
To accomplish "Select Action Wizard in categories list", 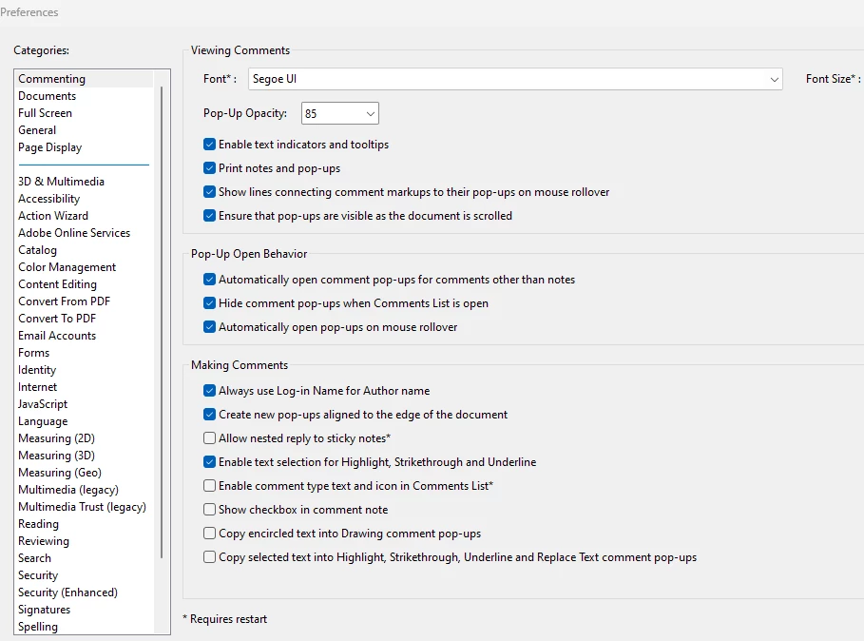I will coord(85,216).
